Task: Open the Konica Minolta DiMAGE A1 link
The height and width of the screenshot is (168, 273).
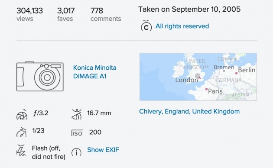Action: [x=95, y=72]
